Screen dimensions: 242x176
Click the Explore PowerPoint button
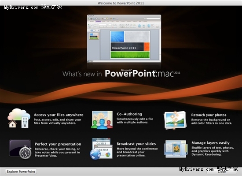tap(21, 172)
